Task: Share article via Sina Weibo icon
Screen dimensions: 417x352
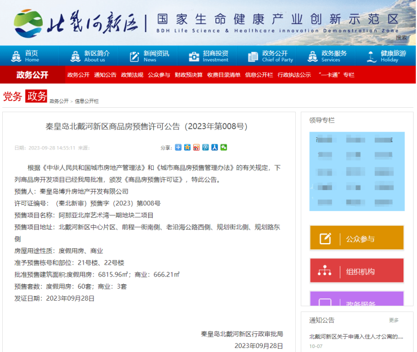Action: click(x=197, y=148)
